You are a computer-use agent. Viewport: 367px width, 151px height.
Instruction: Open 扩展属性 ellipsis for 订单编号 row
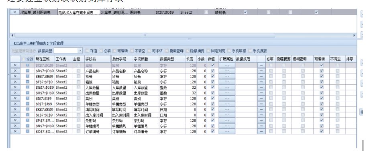227,131
